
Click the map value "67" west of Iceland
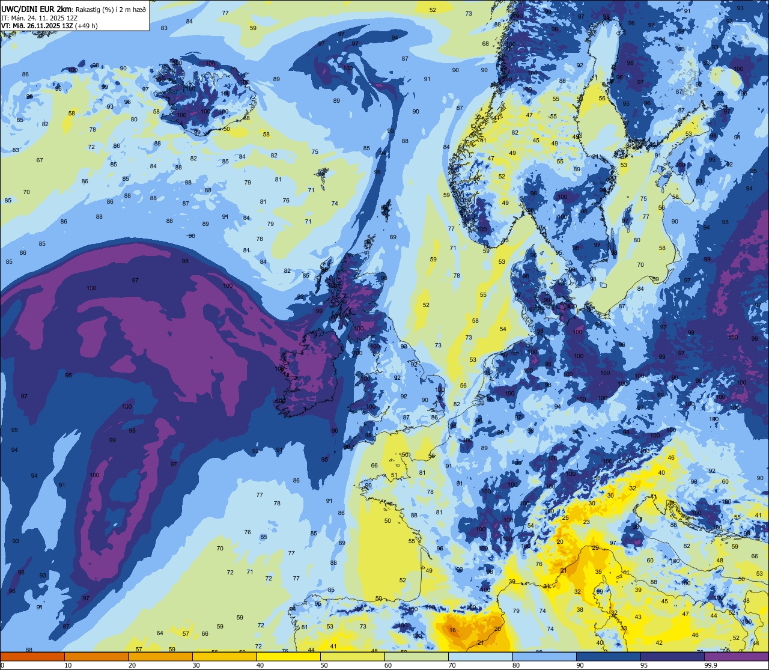click(x=40, y=160)
